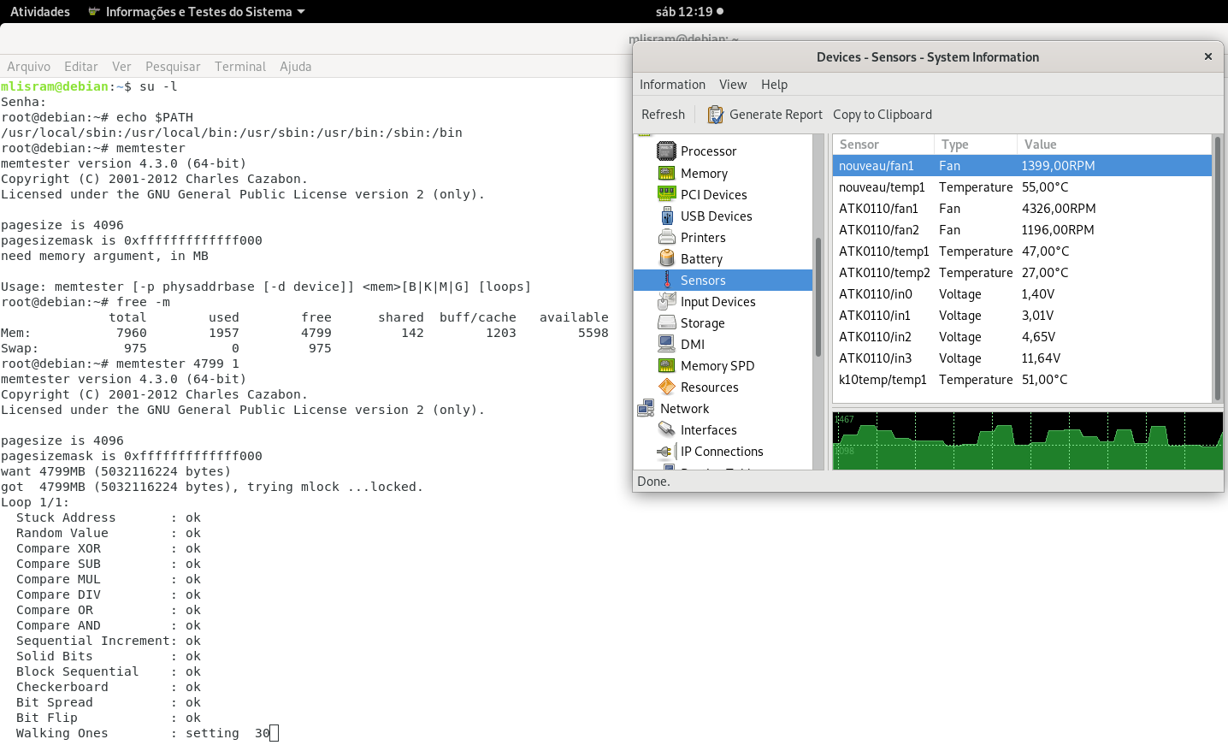This screenshot has width=1228, height=751.
Task: Click the DMI computer icon
Action: click(x=666, y=344)
